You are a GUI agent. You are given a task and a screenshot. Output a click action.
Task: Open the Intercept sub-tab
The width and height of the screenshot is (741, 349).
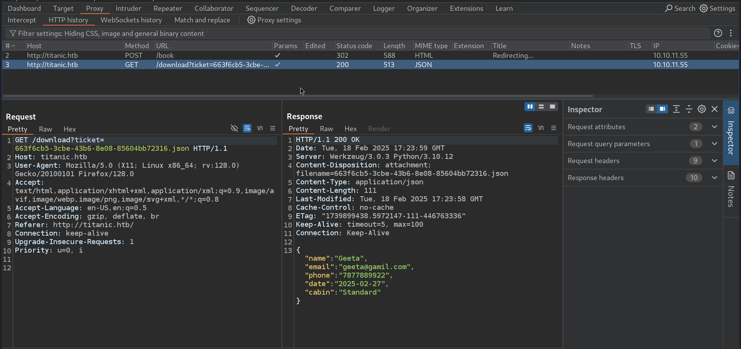click(22, 20)
